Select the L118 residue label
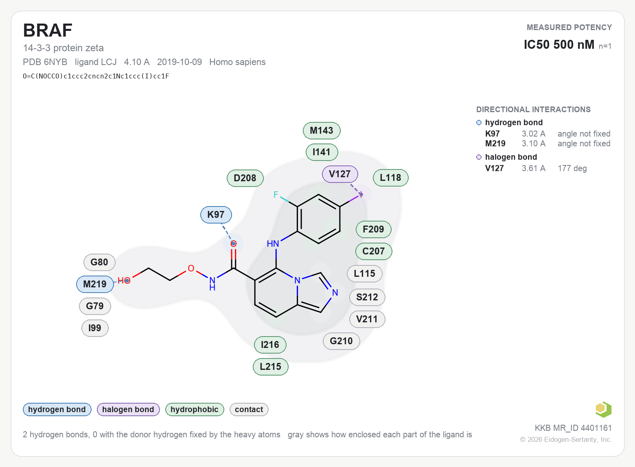The width and height of the screenshot is (635, 467). (x=391, y=178)
